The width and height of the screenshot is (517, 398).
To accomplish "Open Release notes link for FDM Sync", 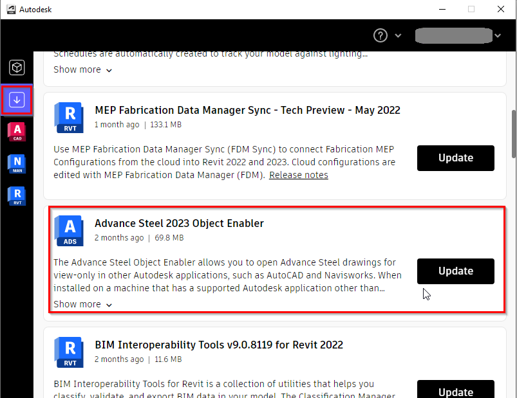I will 298,175.
